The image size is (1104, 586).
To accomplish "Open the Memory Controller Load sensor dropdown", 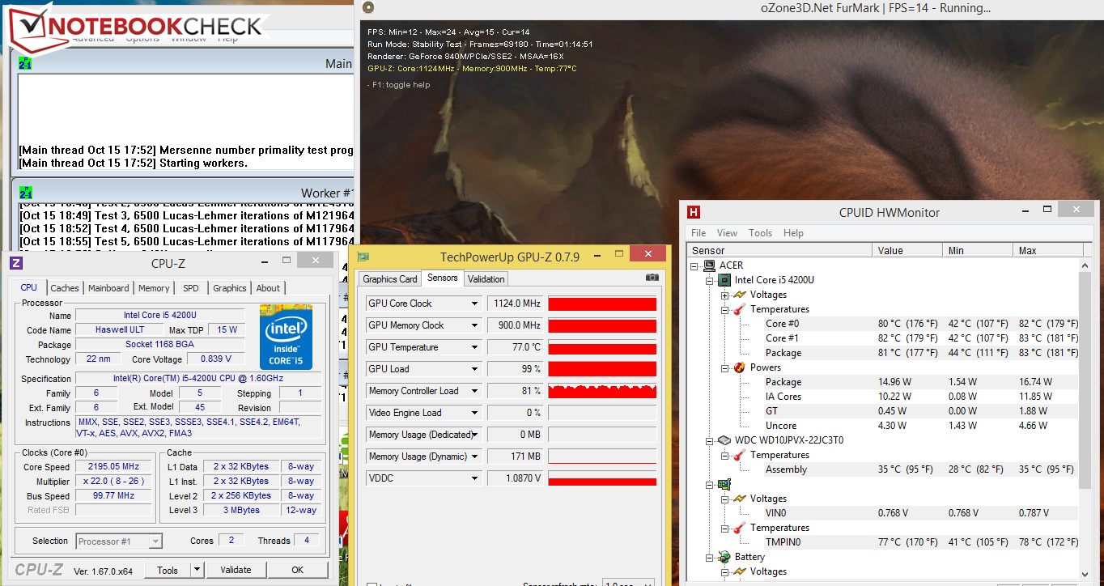I will (x=475, y=391).
